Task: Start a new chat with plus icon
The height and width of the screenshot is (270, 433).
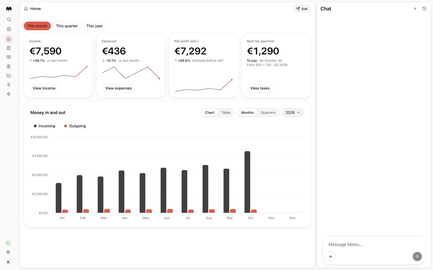Action: point(415,9)
